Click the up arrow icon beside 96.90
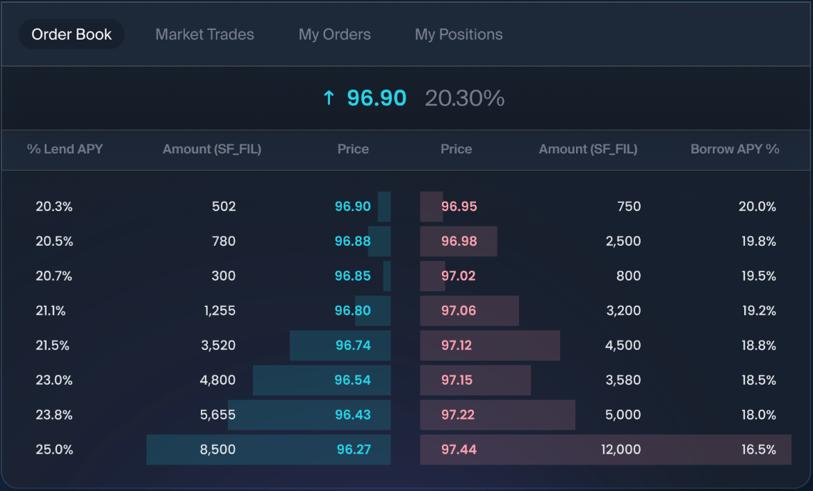This screenshot has height=491, width=813. [329, 99]
